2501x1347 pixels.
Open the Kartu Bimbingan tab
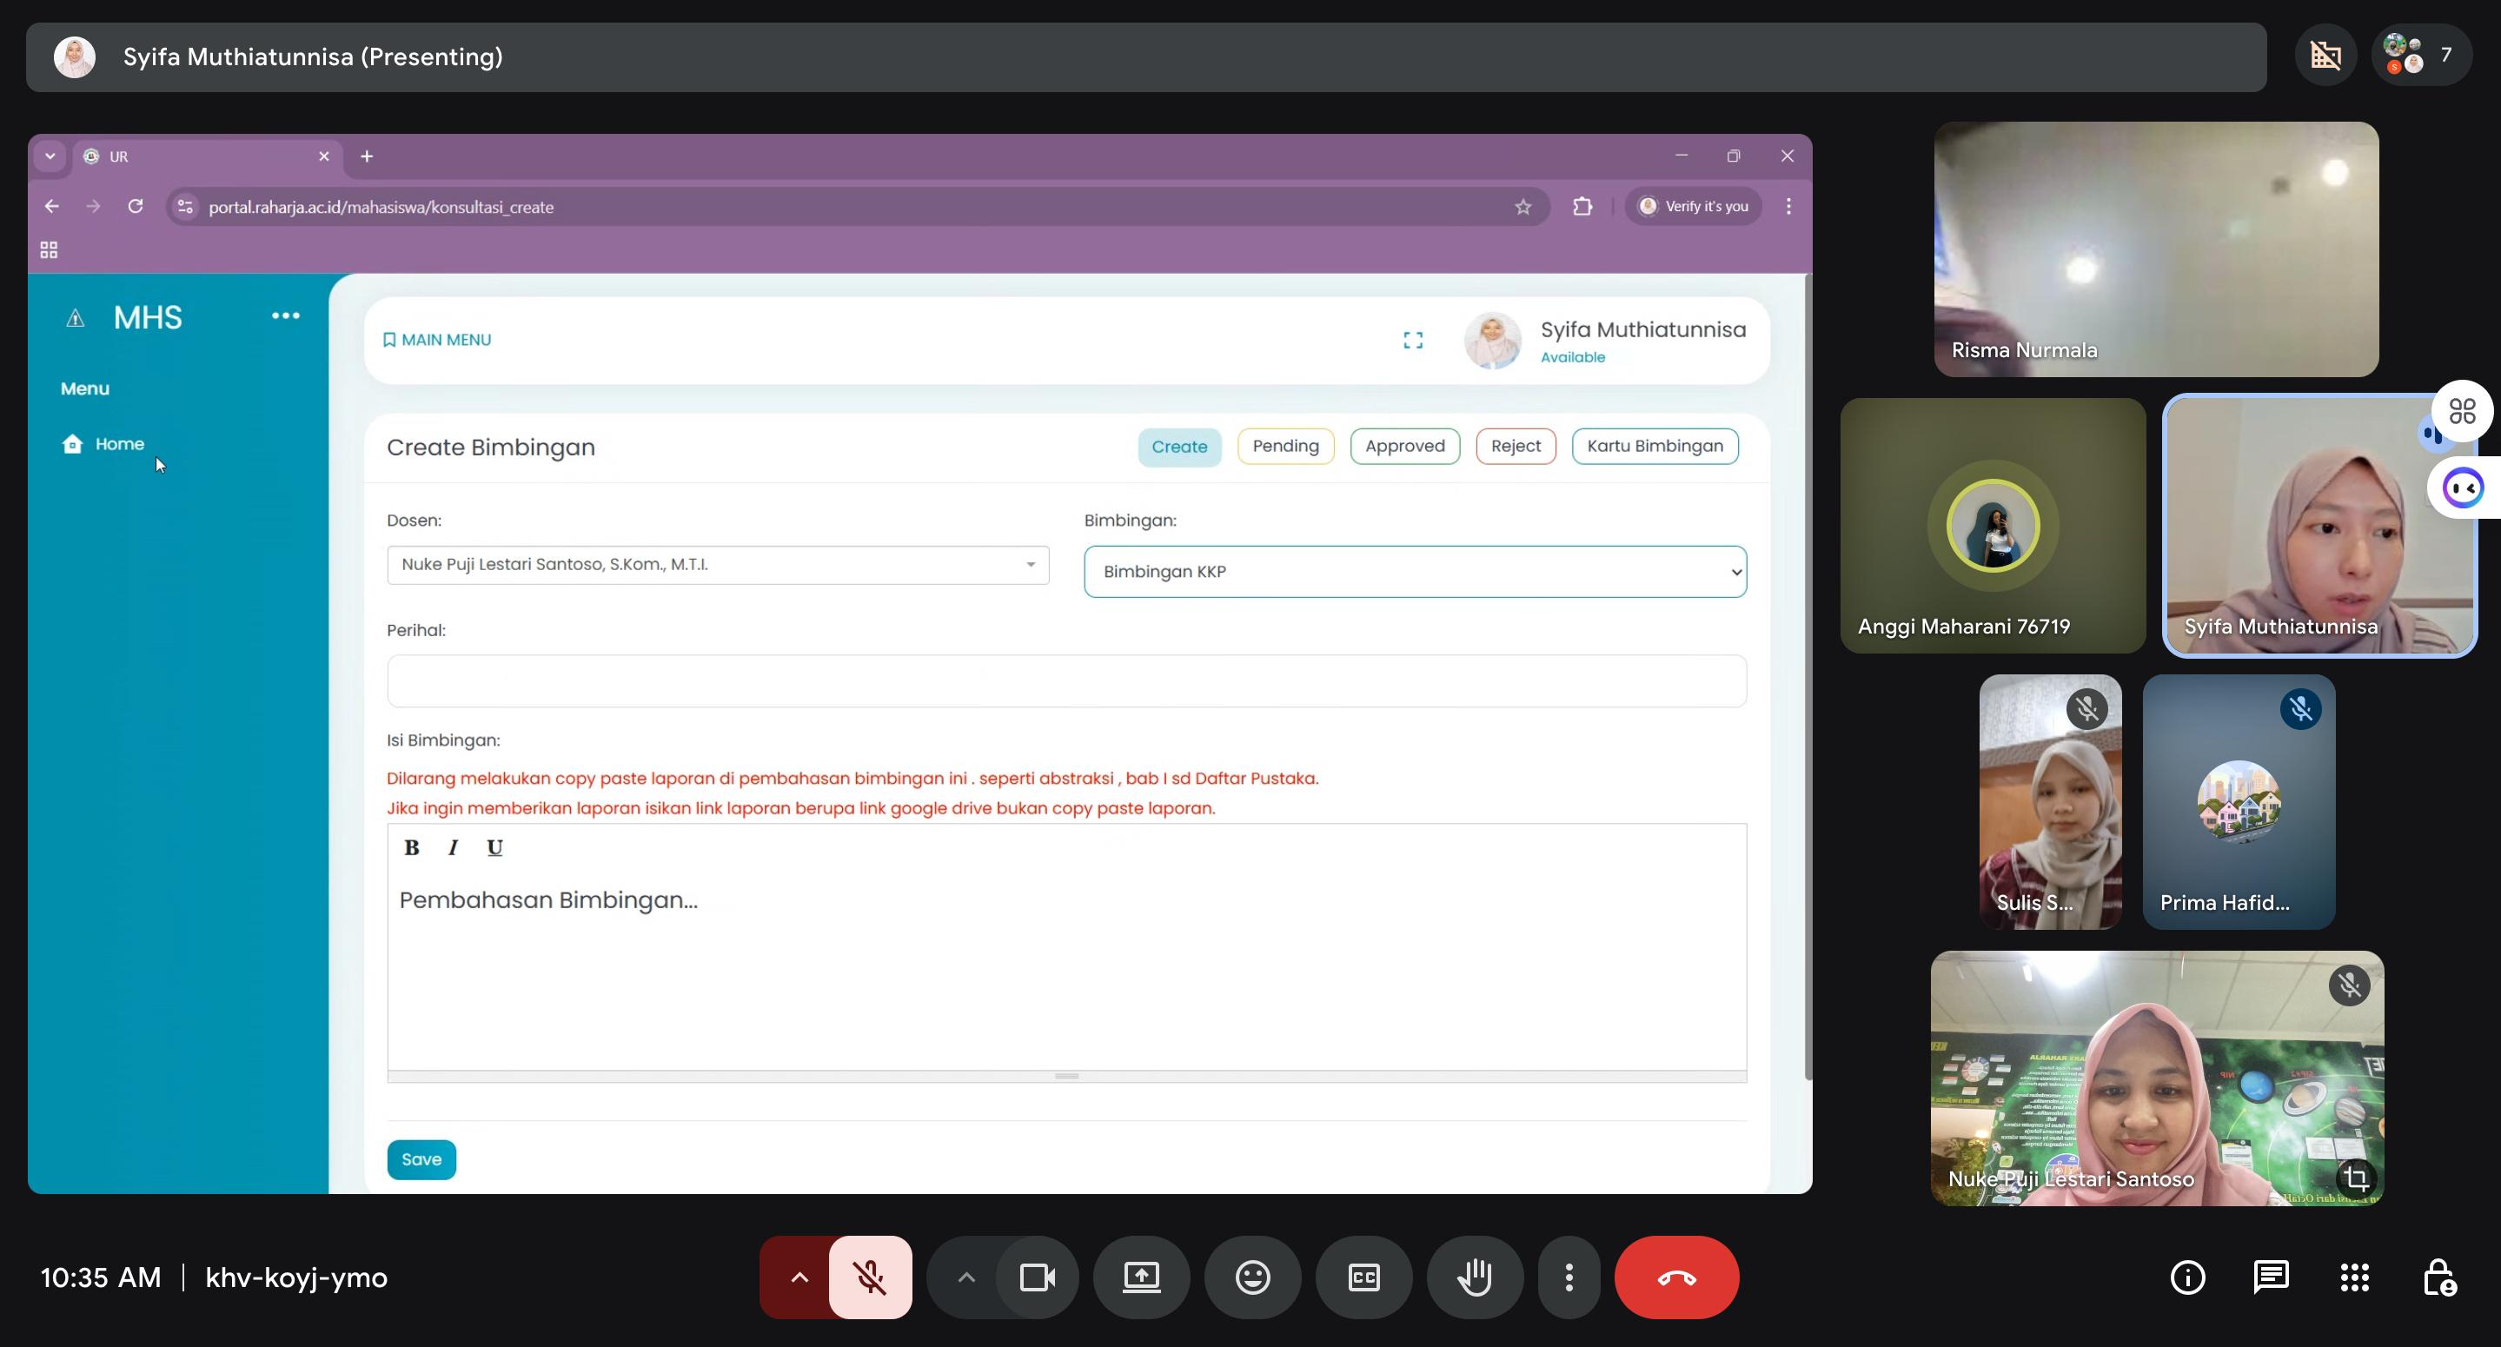tap(1655, 446)
